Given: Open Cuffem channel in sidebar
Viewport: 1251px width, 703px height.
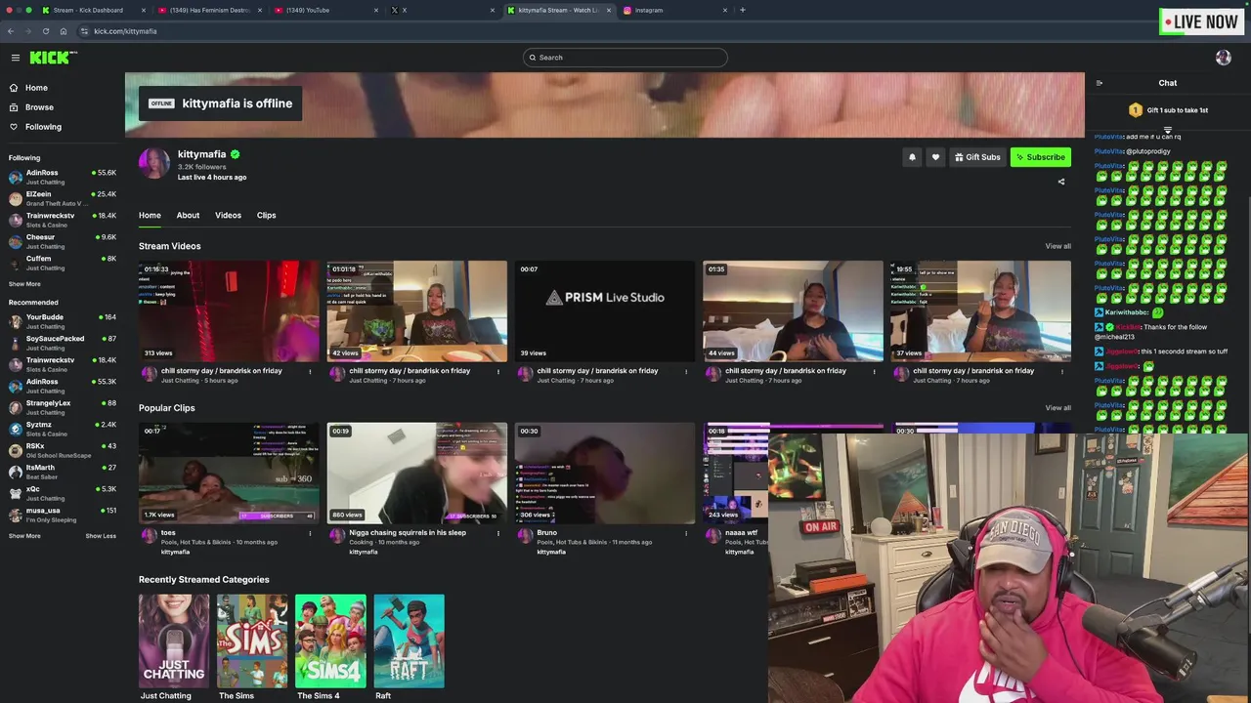Looking at the screenshot, I should coord(62,263).
